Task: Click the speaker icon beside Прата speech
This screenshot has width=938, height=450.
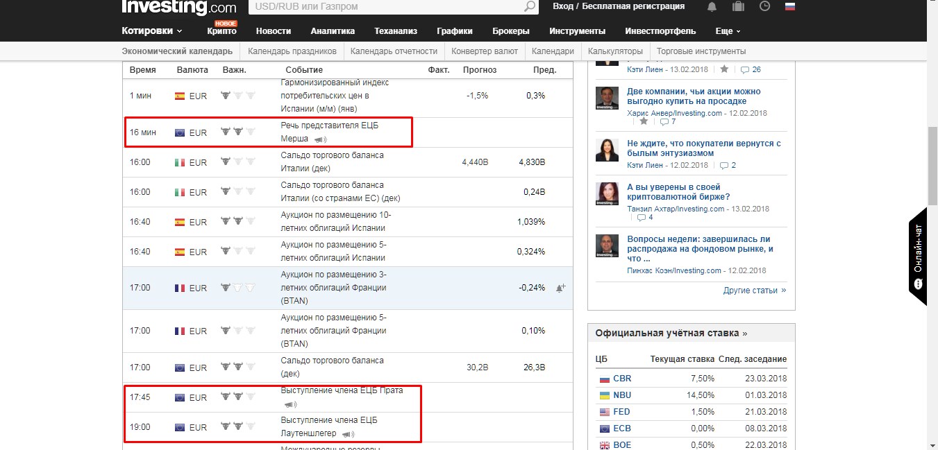Action: [290, 404]
